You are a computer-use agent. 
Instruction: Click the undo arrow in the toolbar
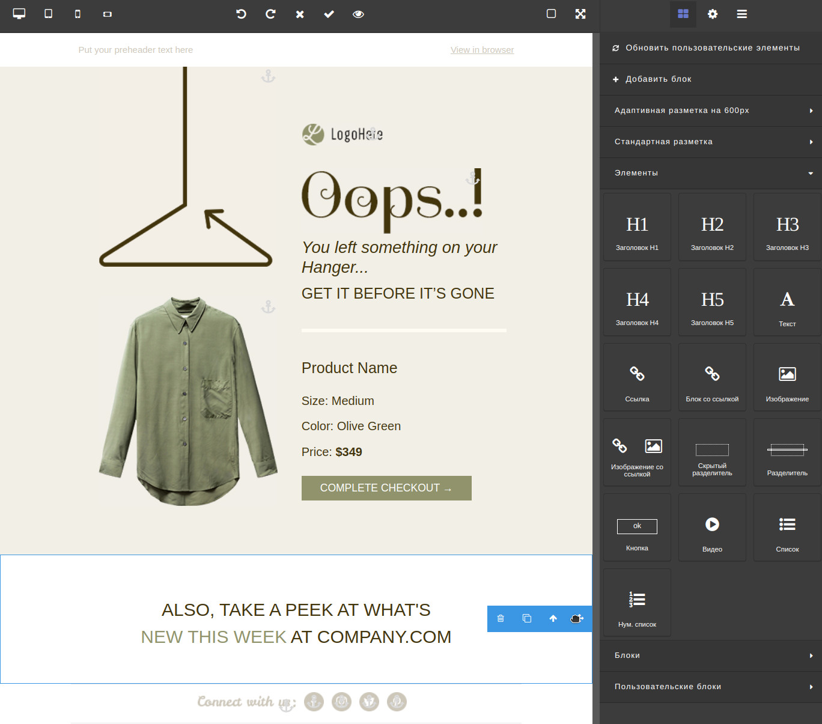(x=241, y=14)
